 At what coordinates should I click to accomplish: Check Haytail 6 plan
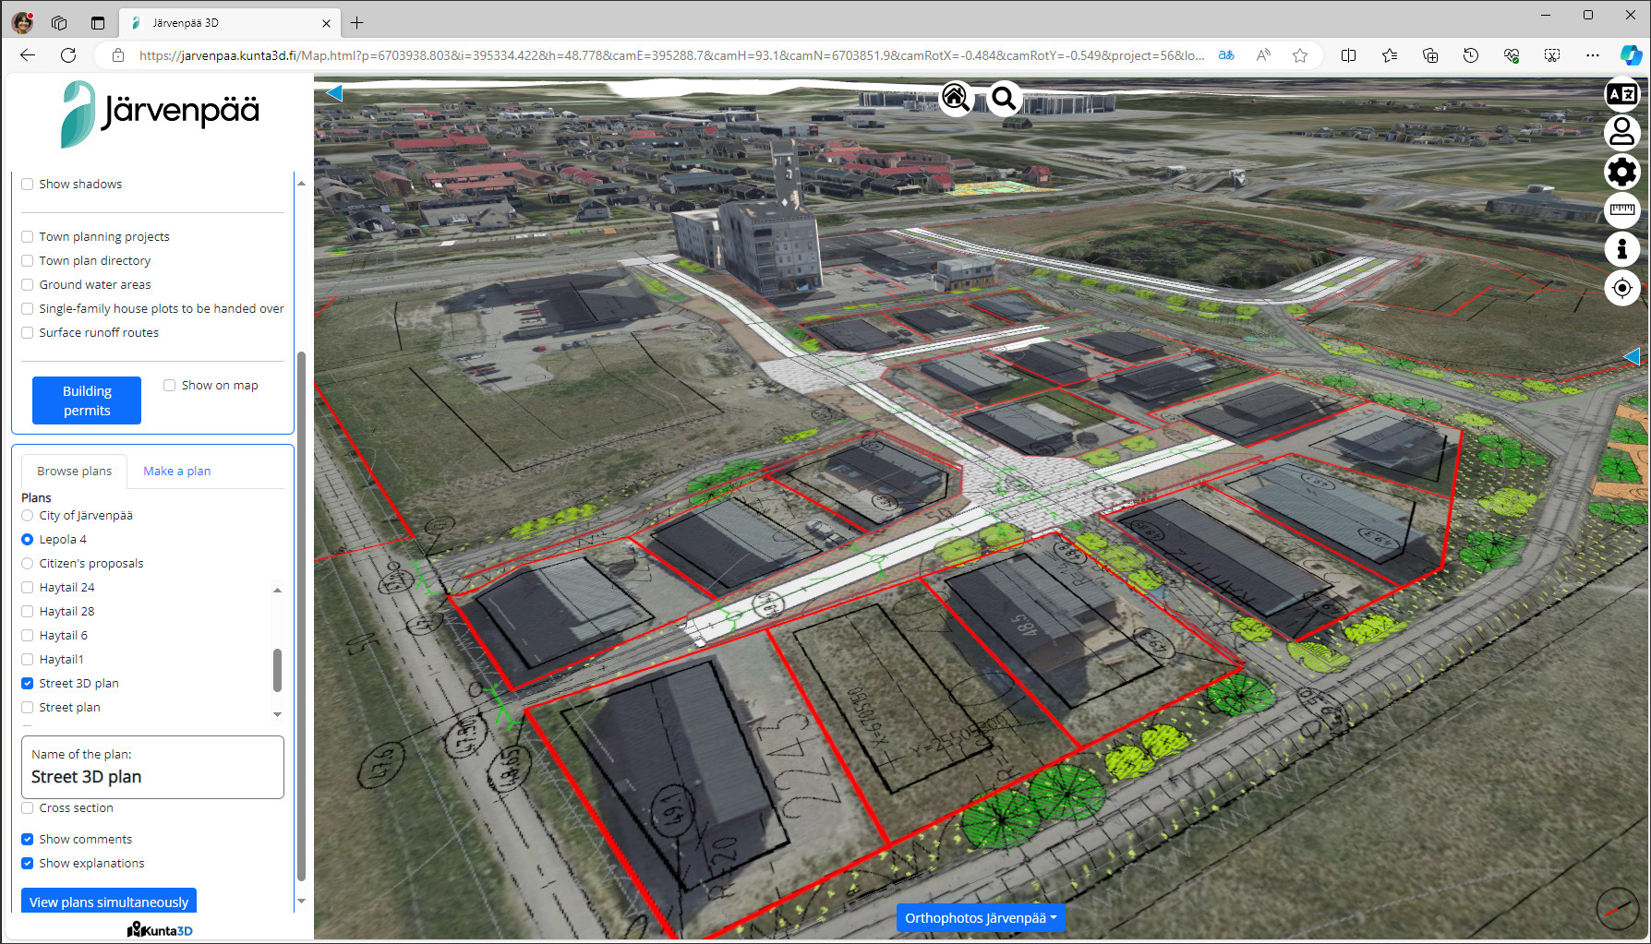(28, 636)
